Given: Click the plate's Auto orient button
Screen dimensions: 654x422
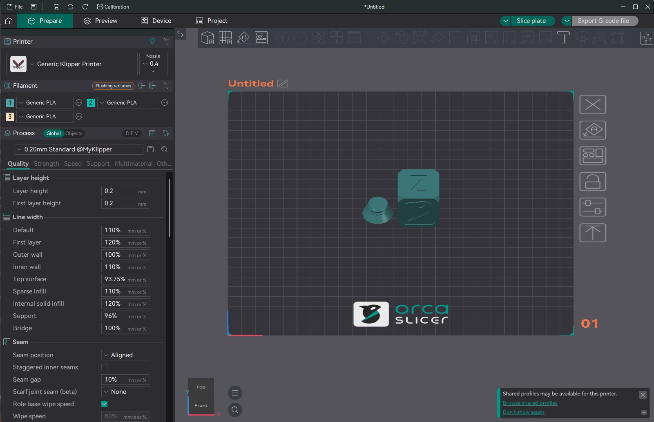Looking at the screenshot, I should (593, 131).
